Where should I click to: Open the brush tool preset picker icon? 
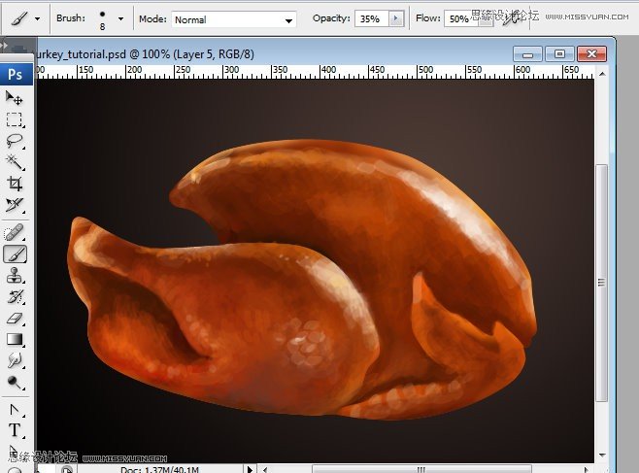(x=19, y=18)
